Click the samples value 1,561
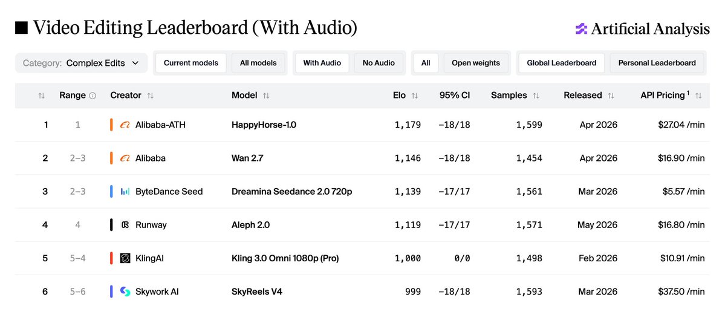This screenshot has height=323, width=725. pos(529,192)
